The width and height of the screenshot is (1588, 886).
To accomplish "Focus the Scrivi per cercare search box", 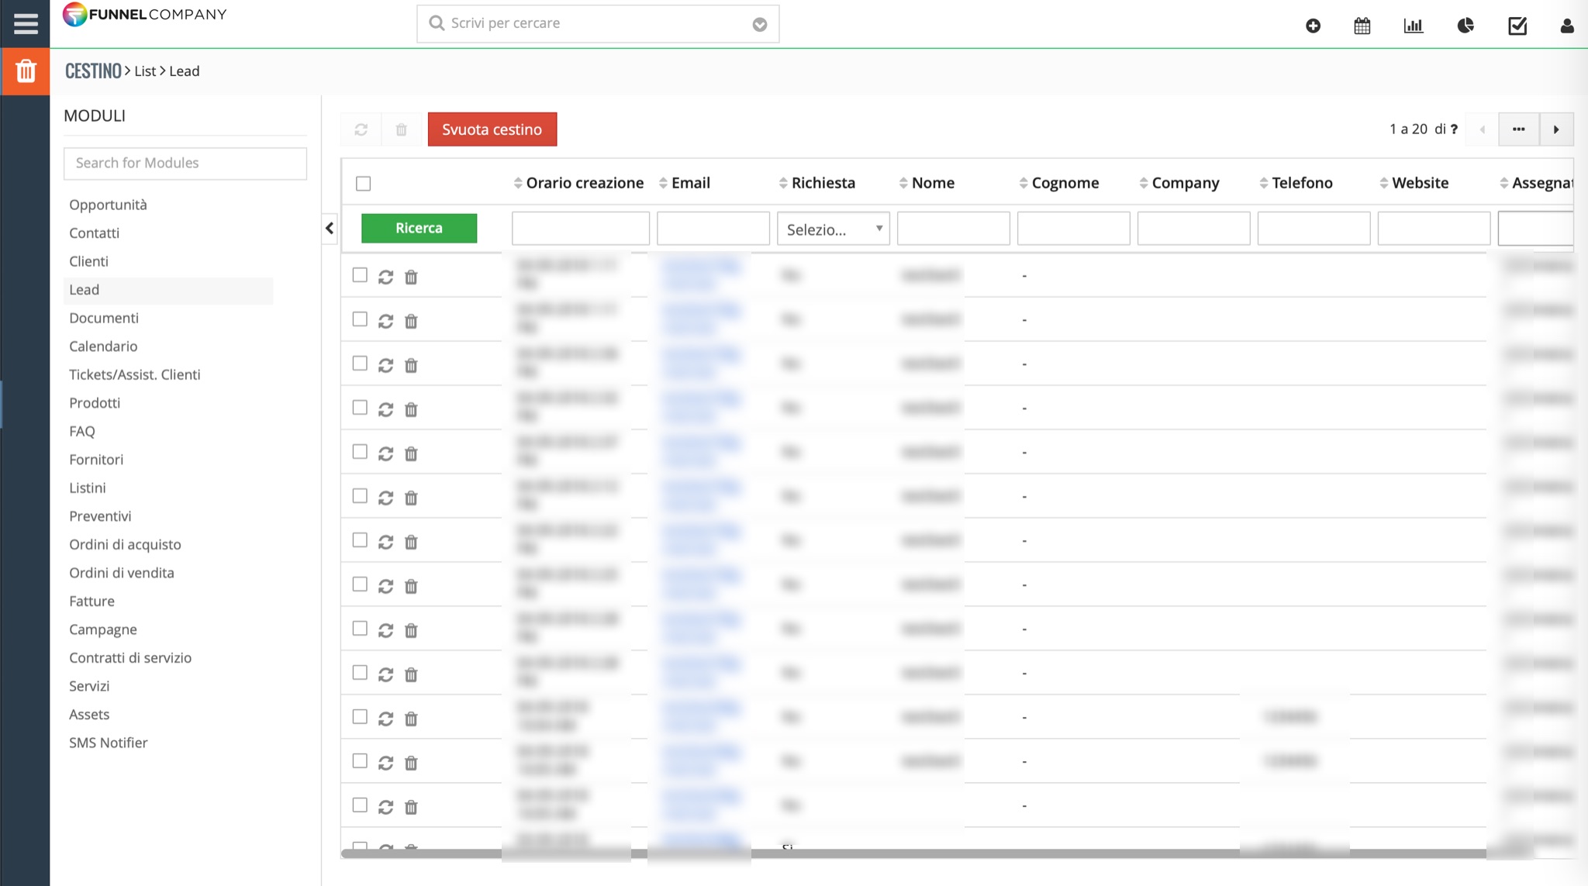I will pyautogui.click(x=598, y=24).
